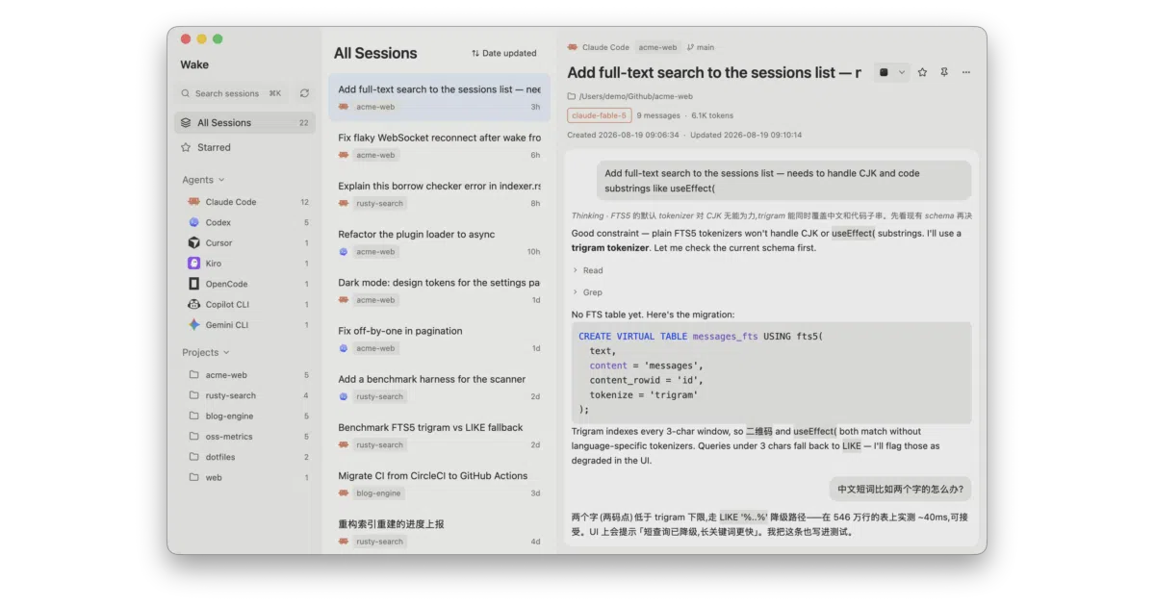
Task: Select All Sessions in sidebar
Action: [x=244, y=122]
